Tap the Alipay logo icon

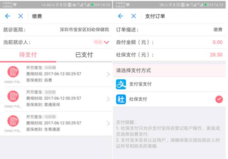[121, 84]
